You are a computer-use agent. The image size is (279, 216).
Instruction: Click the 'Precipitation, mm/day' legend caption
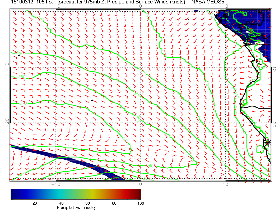[x=76, y=208]
